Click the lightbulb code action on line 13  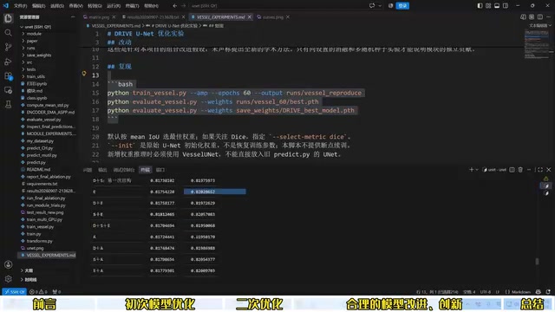pyautogui.click(x=84, y=74)
